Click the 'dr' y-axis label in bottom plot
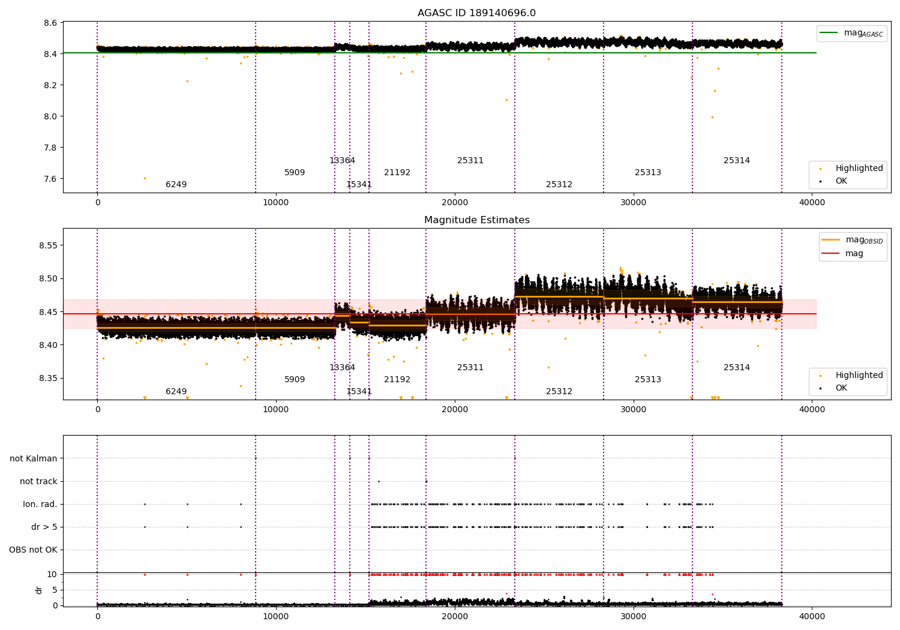 coord(39,590)
